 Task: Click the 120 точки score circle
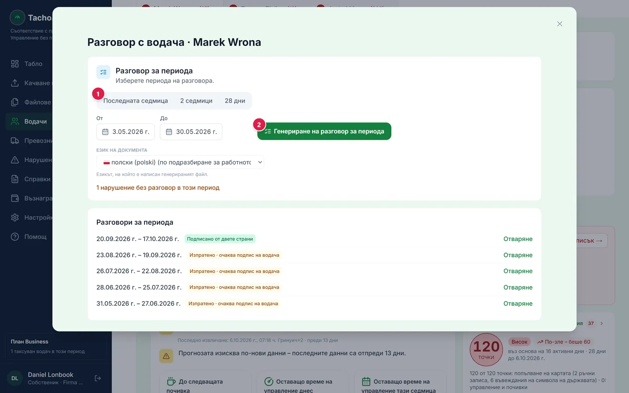pyautogui.click(x=486, y=350)
